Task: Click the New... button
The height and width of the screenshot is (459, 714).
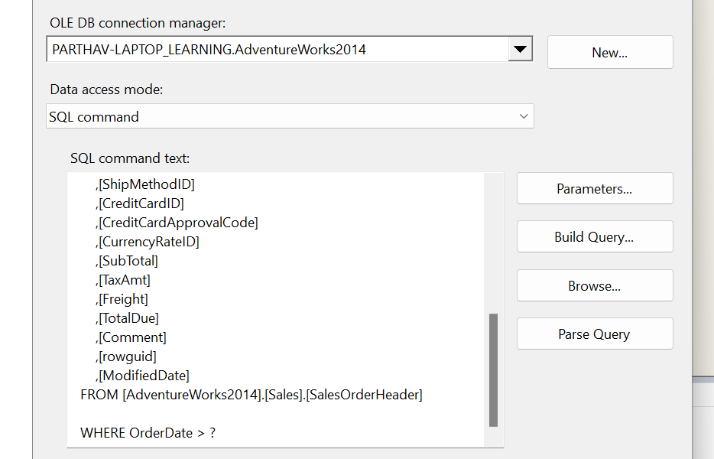Action: click(x=609, y=52)
